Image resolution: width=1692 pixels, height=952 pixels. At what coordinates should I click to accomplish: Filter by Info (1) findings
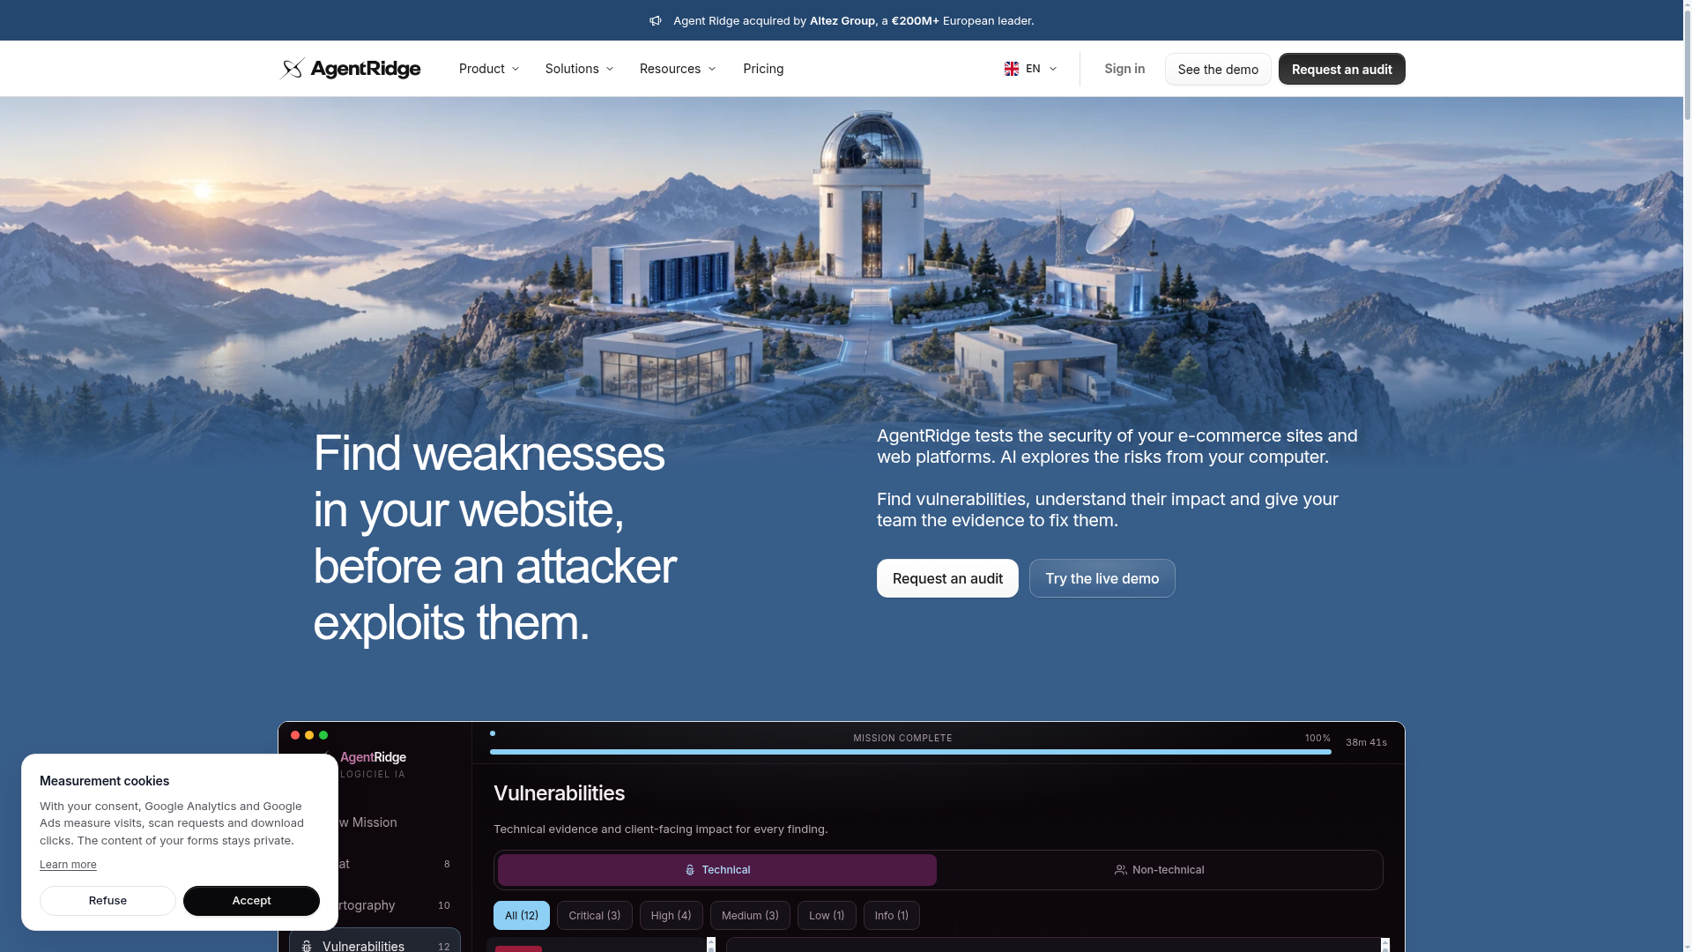pyautogui.click(x=891, y=916)
